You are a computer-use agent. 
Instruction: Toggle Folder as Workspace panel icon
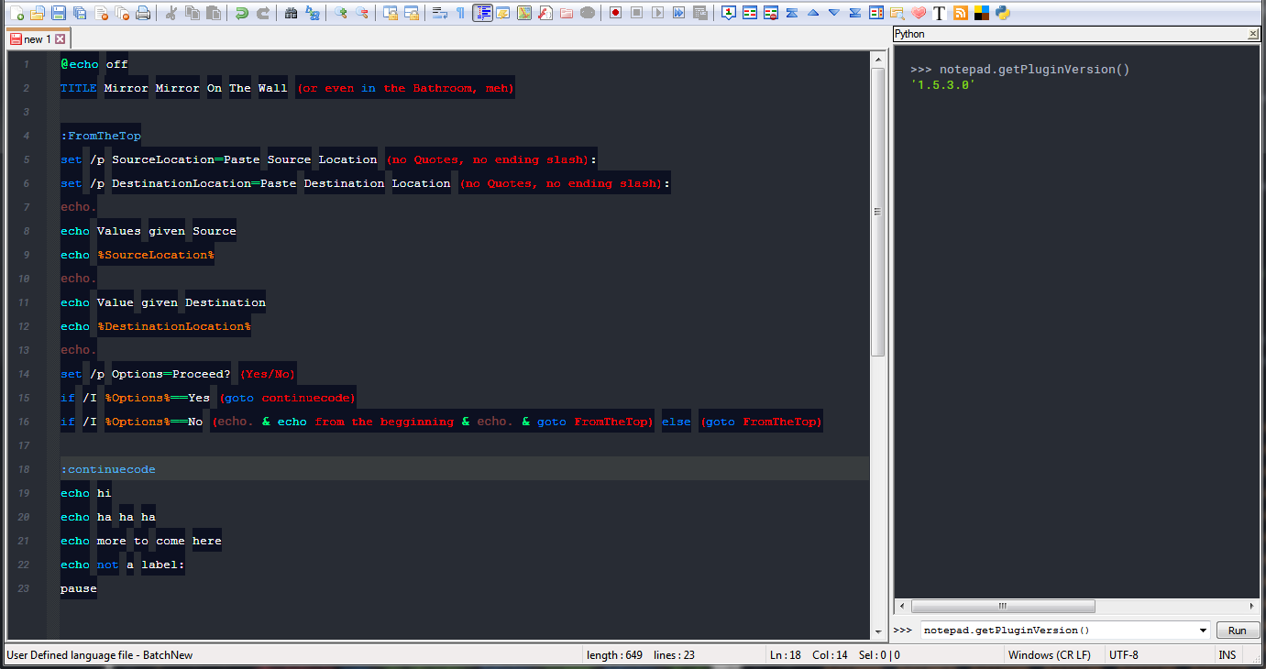tap(567, 13)
